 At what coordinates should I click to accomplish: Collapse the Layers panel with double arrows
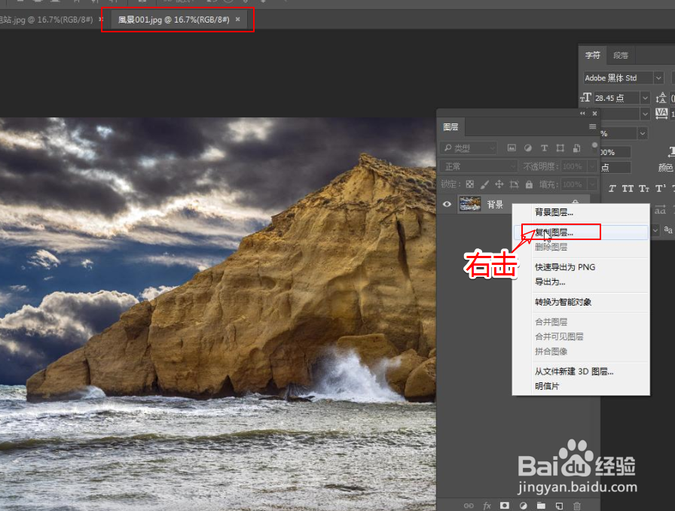pos(582,114)
